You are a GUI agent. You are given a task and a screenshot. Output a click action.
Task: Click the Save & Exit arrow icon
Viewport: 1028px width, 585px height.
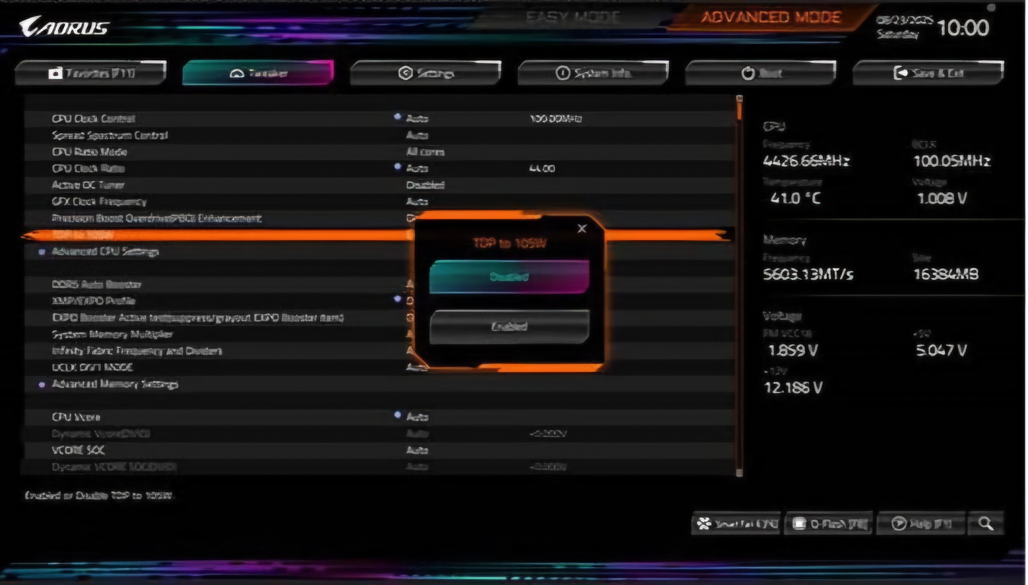(900, 73)
